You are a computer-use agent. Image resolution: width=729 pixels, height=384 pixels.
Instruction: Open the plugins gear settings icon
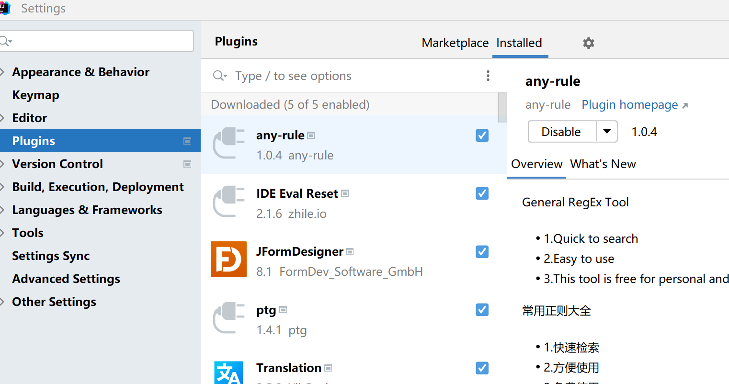589,43
